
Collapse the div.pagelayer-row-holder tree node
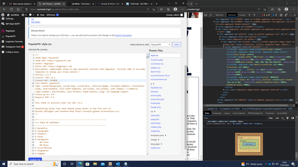pyautogui.click(x=216, y=29)
